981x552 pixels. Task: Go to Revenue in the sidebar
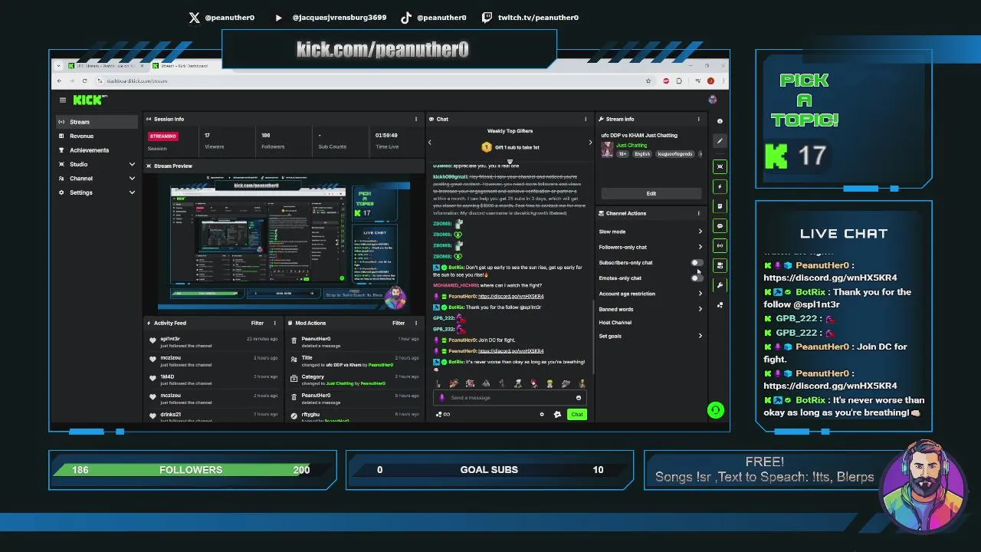97,136
